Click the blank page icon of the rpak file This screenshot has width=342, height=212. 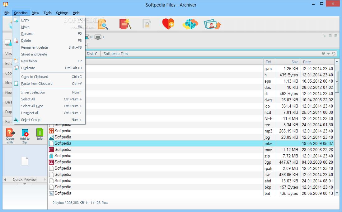51,168
